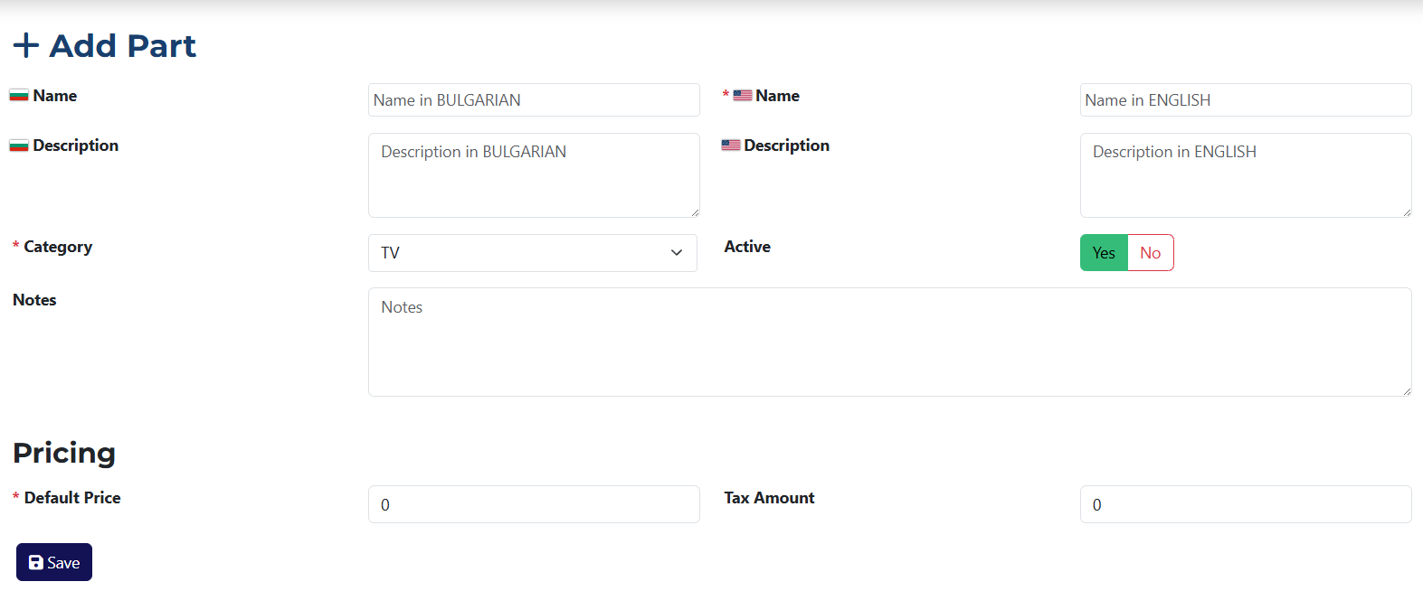Click the Default Price input
This screenshot has height=591, width=1423.
tap(533, 503)
